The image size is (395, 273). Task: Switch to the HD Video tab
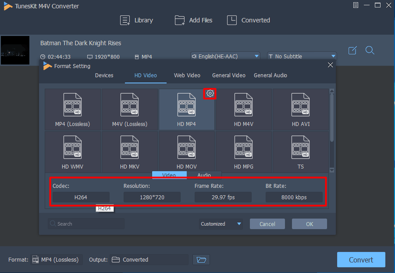146,75
